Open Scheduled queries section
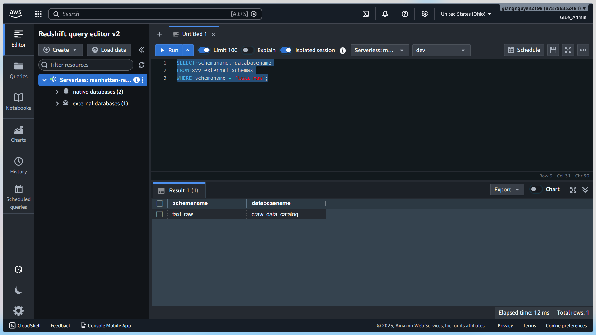Screen dimensions: 596x335 [x=19, y=198]
